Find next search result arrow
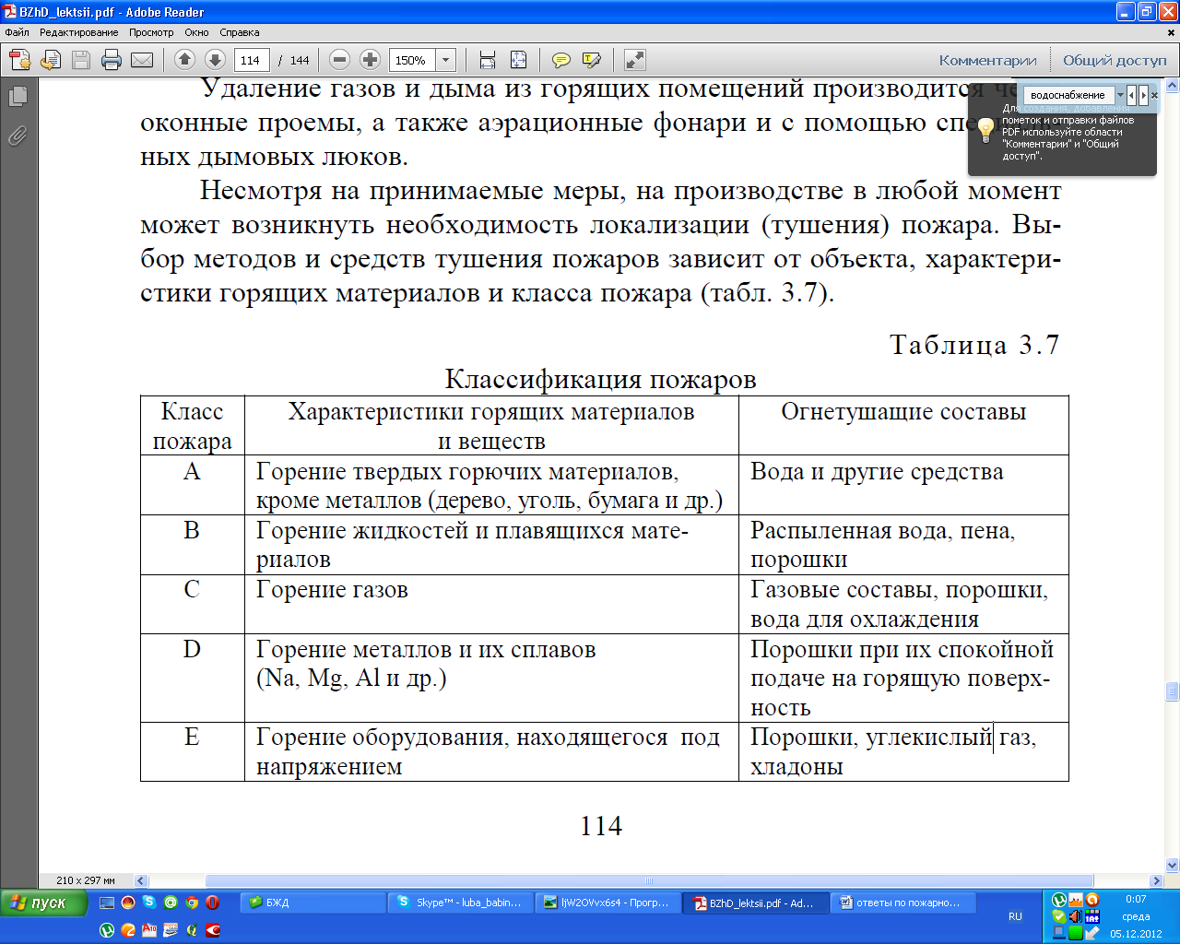Viewport: 1180px width, 944px height. [1143, 95]
